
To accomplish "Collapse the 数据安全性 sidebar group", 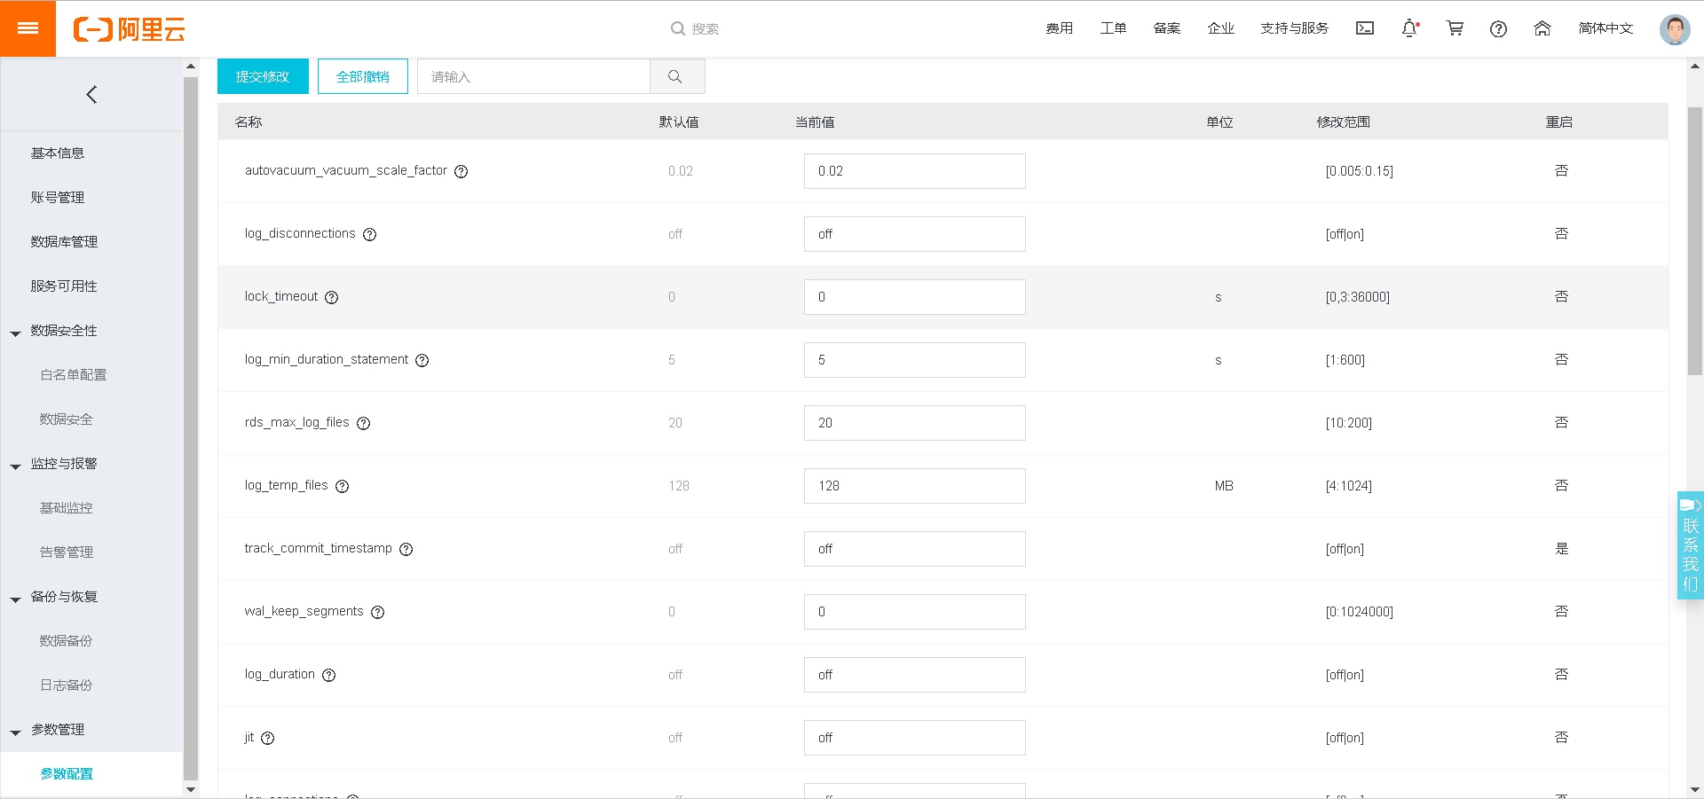I will point(16,333).
